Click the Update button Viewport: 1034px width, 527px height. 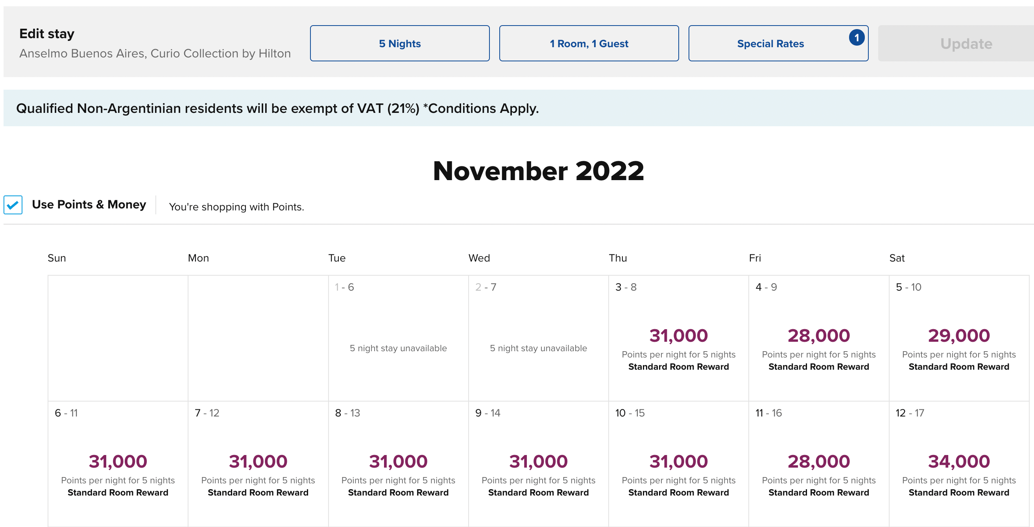pos(966,43)
